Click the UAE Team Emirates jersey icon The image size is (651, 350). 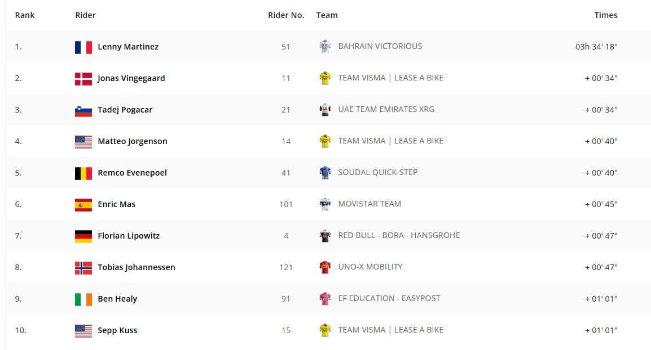(x=324, y=110)
